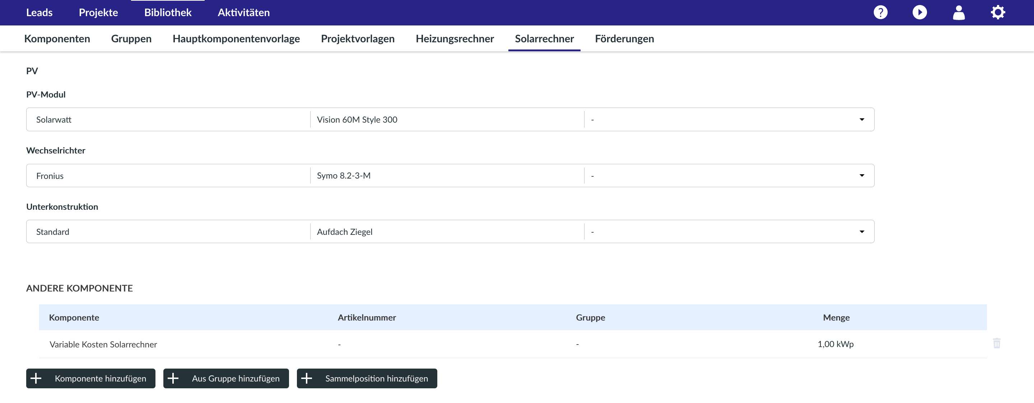
Task: Go to the Projekte menu
Action: 98,13
